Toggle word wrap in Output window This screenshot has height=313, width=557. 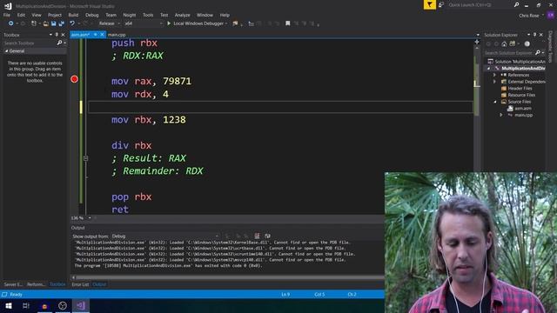tap(267, 236)
